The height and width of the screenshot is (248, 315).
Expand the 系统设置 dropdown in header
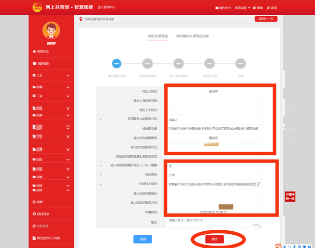243,8
